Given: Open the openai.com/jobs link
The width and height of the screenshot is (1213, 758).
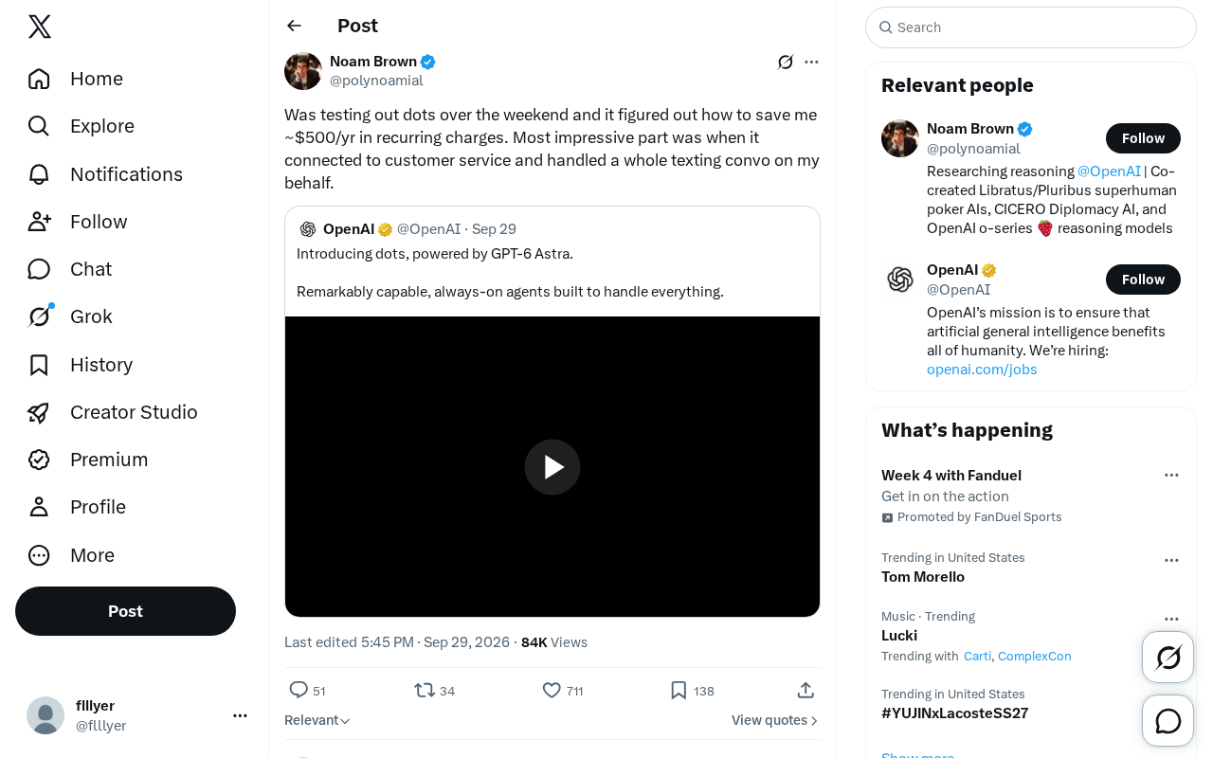Looking at the screenshot, I should (x=982, y=370).
